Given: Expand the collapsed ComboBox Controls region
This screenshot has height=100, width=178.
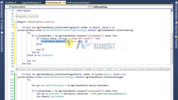Looking at the screenshot, I should click(x=16, y=16).
